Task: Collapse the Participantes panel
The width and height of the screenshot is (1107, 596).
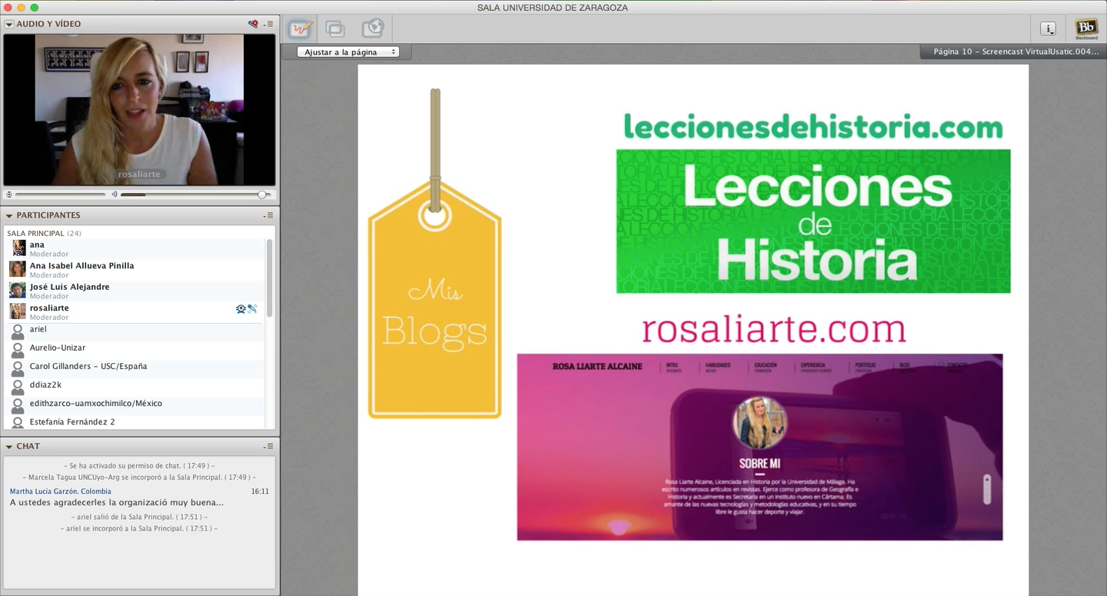Action: coord(9,215)
